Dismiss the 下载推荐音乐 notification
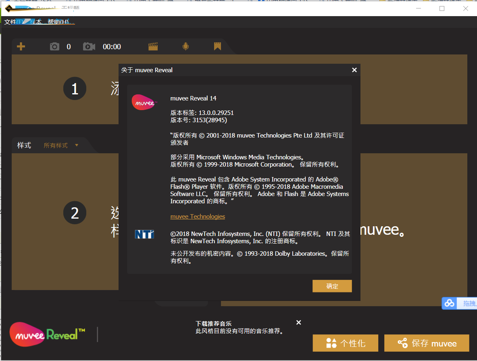Screen dimensions: 477x361 click(x=299, y=322)
